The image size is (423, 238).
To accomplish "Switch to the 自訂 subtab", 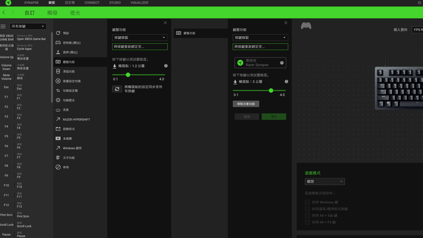I will 30,12.
